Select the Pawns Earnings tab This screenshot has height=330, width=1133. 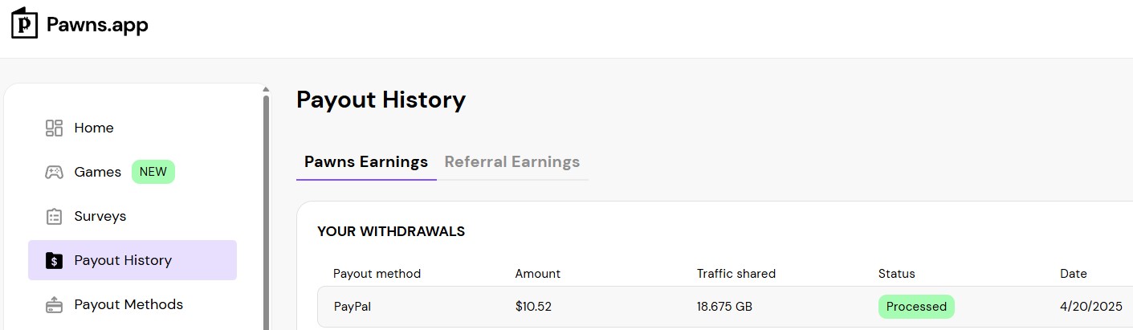[x=366, y=161]
